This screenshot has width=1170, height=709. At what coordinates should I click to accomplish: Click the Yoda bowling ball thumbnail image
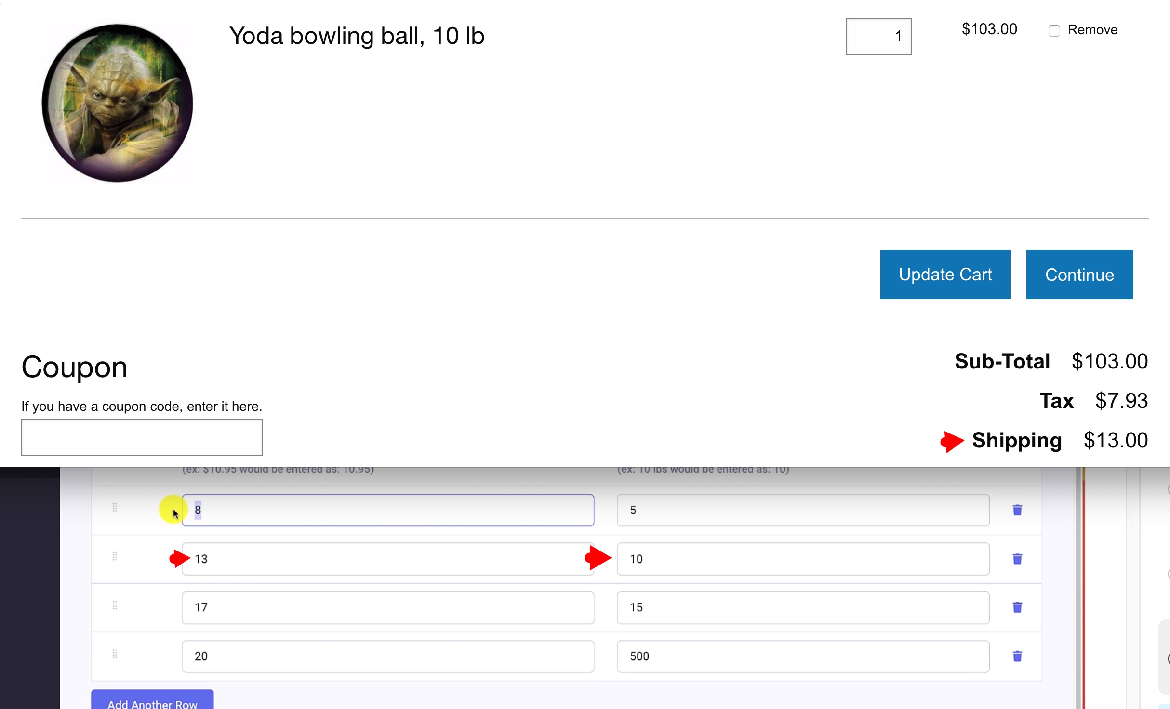pos(118,100)
